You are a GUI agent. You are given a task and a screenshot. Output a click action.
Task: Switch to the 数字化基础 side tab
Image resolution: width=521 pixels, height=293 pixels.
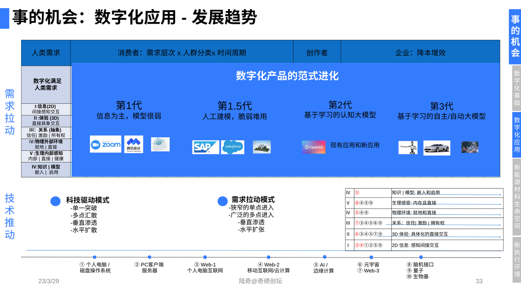coord(517,88)
